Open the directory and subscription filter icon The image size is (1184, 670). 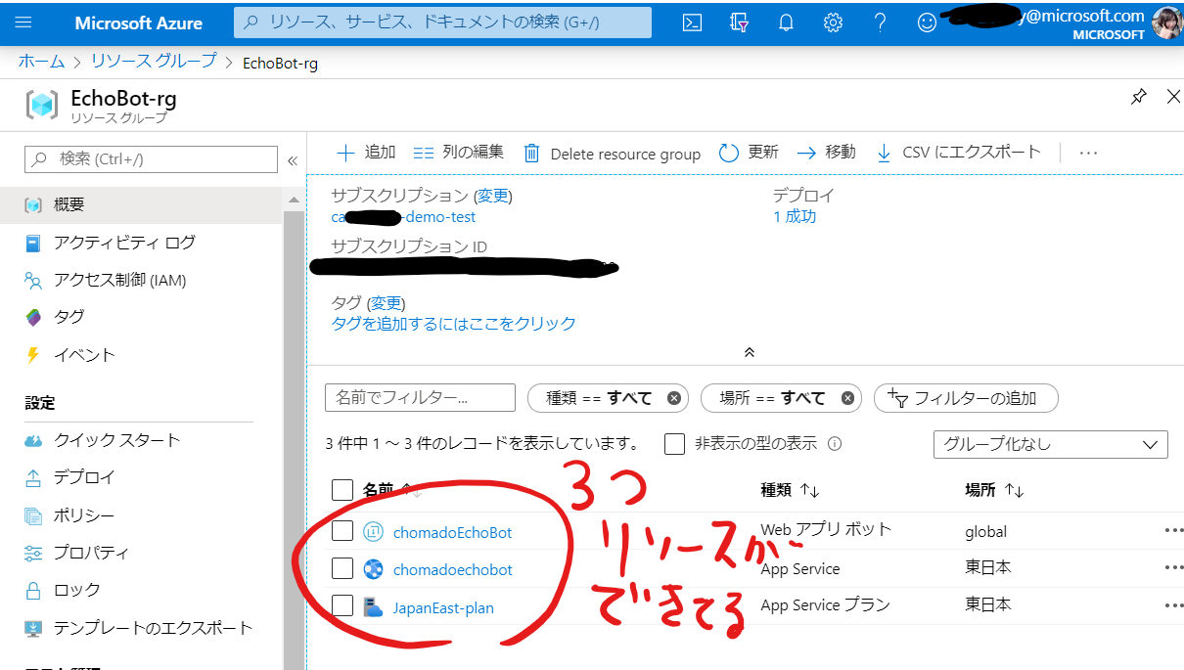point(740,22)
